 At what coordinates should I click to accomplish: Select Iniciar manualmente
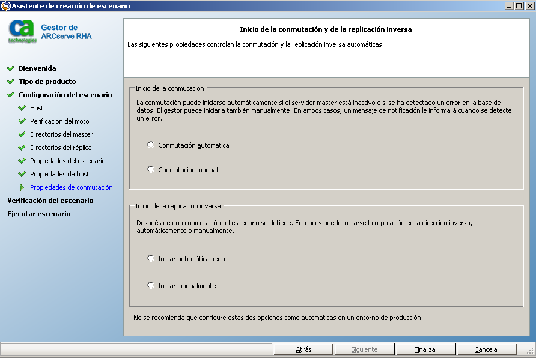tap(150, 286)
